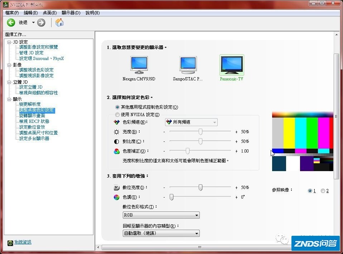Open 管理 3D 設定 task
This screenshot has width=343, height=254.
click(x=31, y=53)
